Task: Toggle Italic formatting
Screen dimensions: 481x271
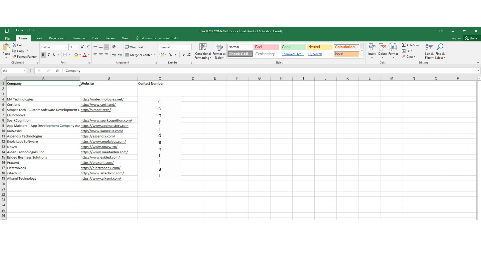Action: tap(49, 55)
